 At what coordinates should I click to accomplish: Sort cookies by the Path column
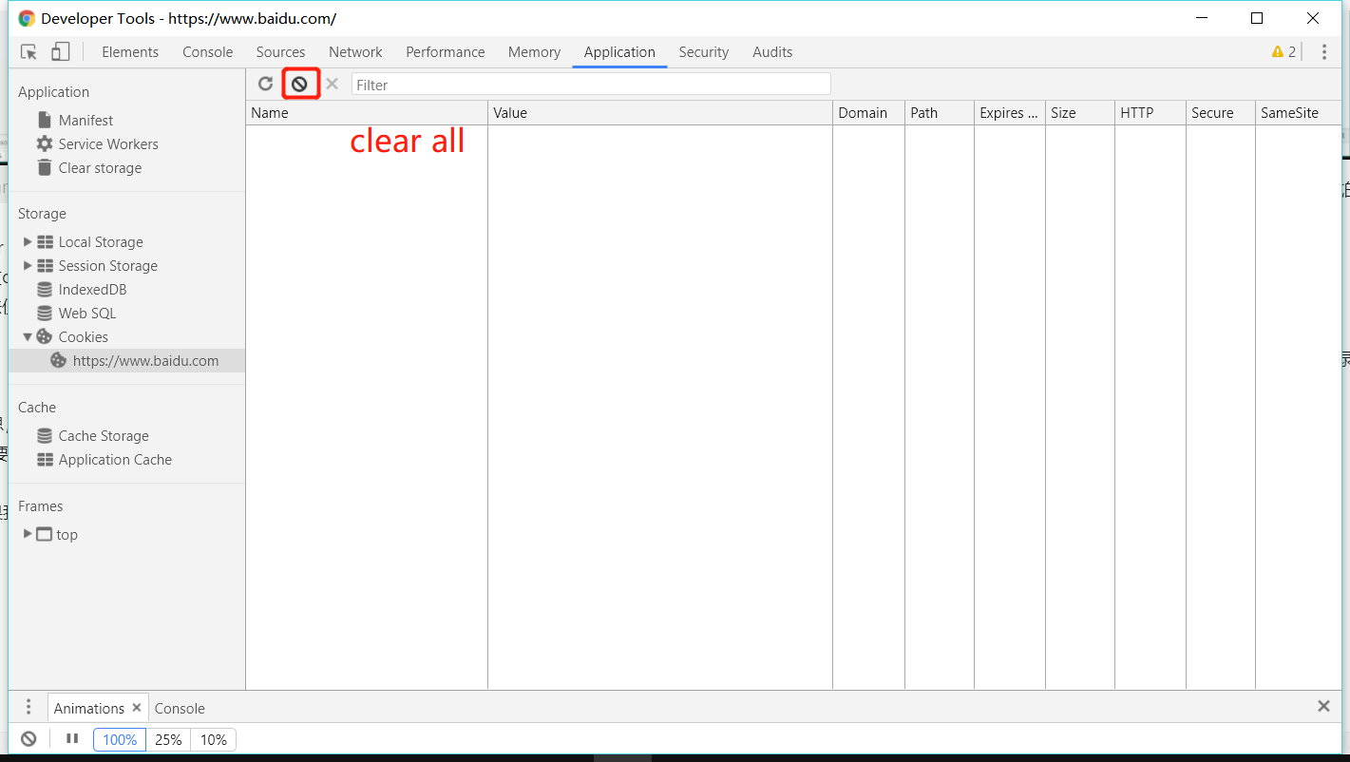(940, 113)
